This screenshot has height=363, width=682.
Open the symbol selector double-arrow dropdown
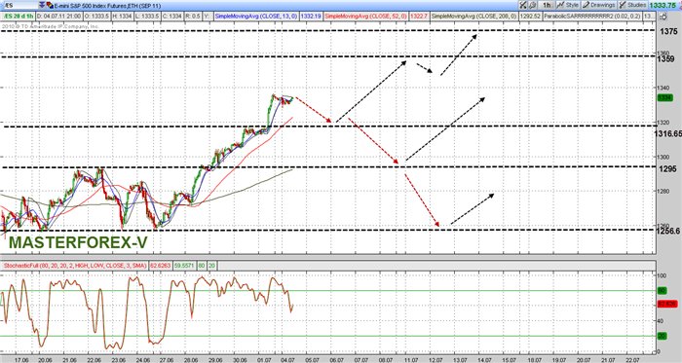(42, 5)
